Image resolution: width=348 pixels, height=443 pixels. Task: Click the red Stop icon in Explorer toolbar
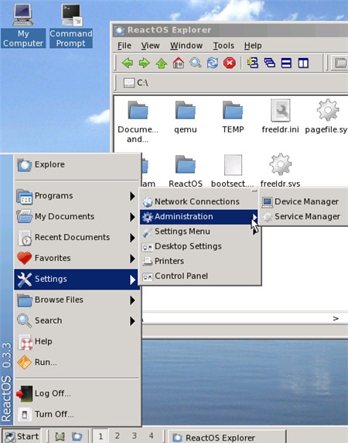coord(229,63)
